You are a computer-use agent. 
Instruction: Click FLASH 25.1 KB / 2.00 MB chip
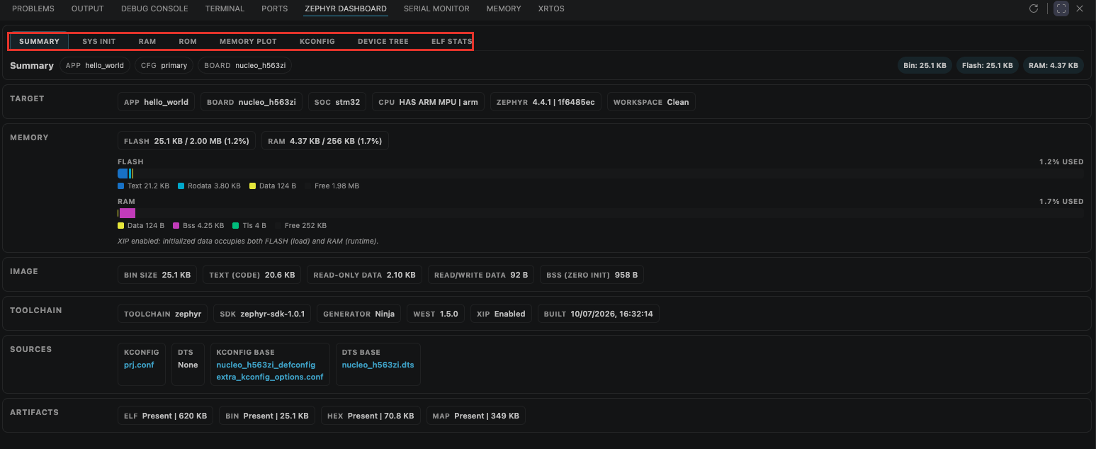point(186,141)
